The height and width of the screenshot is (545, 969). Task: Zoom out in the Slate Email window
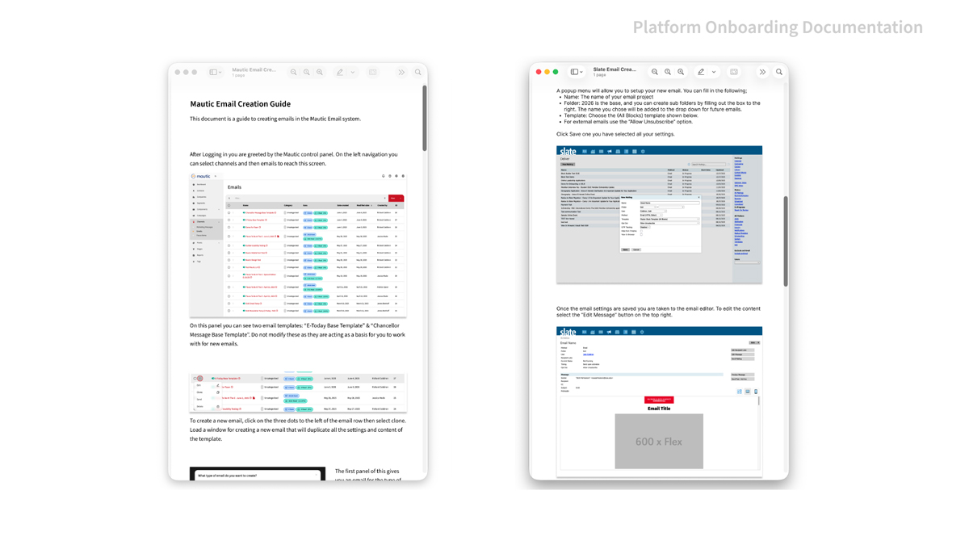[x=655, y=72]
